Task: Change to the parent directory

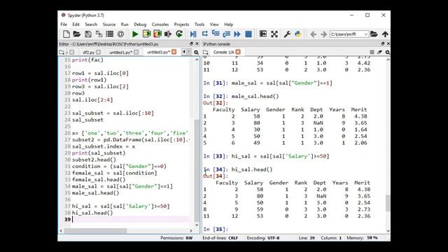Action: [x=385, y=34]
